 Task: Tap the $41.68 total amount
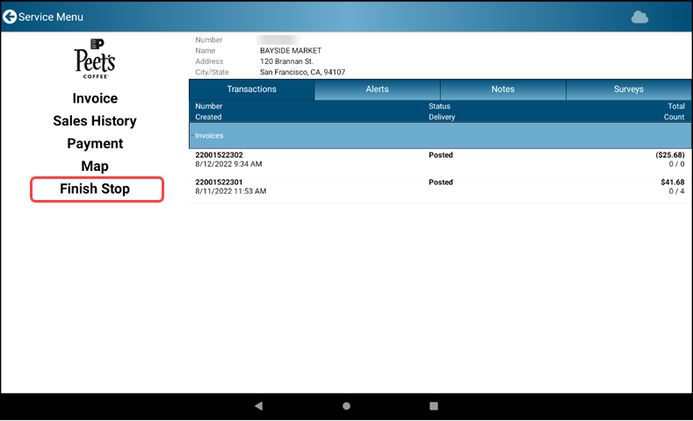[673, 182]
